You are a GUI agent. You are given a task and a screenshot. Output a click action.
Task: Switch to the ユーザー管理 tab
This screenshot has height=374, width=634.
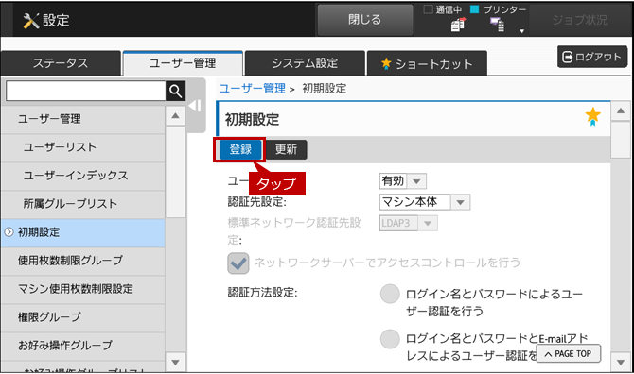coord(183,63)
